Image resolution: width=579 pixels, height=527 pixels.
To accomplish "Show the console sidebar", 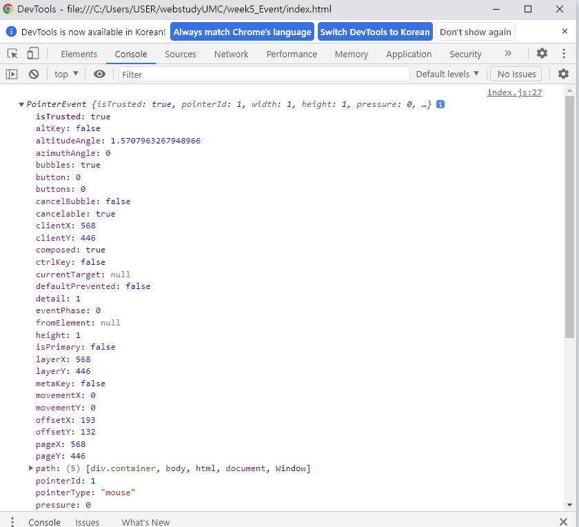I will point(12,74).
